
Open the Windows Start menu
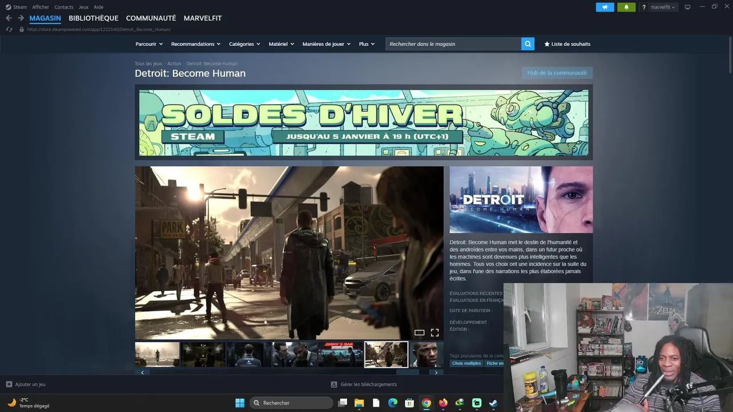[240, 403]
